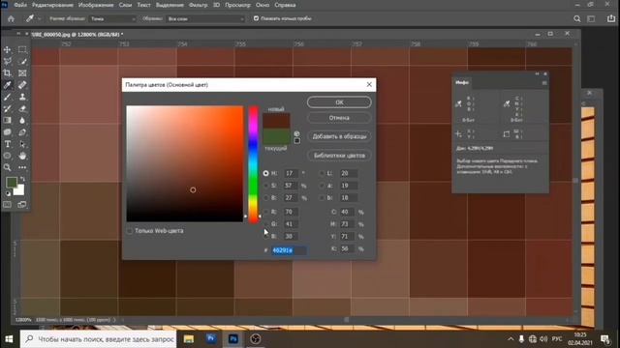Open the Окно menu
The width and height of the screenshot is (620, 348).
coord(263,5)
